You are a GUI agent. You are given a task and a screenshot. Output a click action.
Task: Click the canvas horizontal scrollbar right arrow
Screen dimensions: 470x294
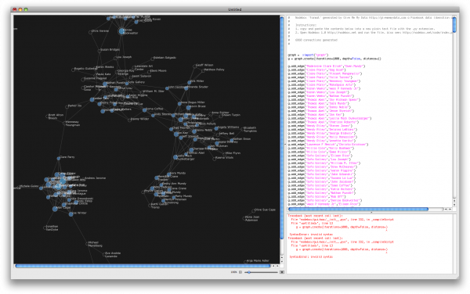pos(277,266)
